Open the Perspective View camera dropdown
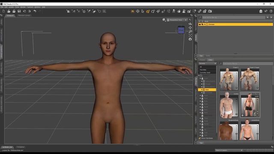 coord(177,20)
